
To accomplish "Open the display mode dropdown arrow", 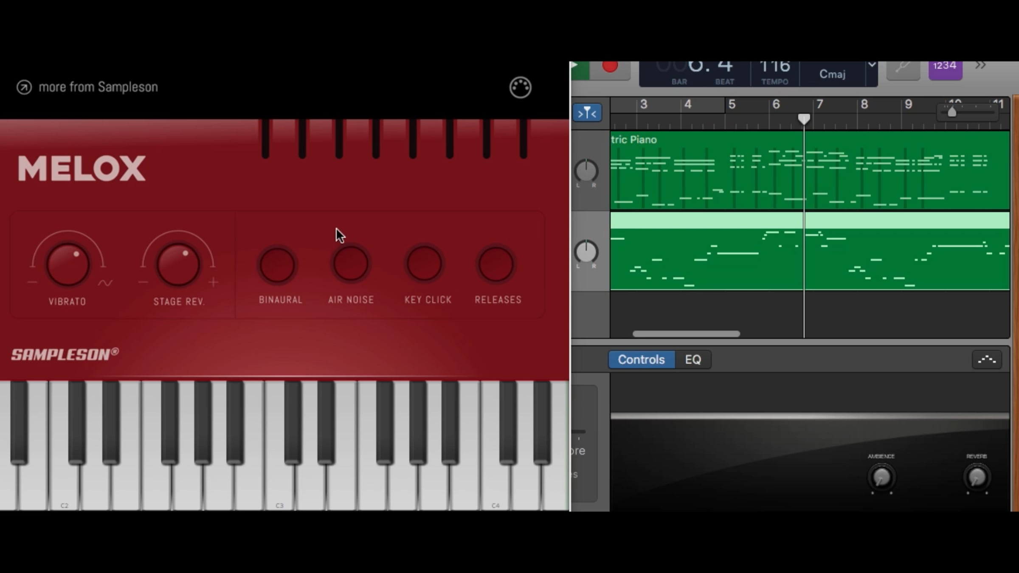I will [x=872, y=65].
